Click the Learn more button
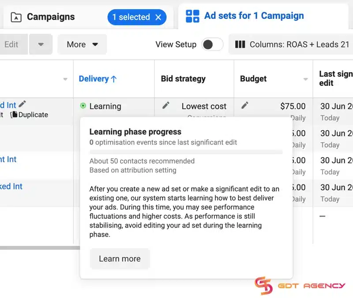The image size is (353, 298). tap(119, 259)
